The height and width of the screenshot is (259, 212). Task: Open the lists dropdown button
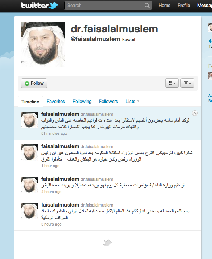172,83
